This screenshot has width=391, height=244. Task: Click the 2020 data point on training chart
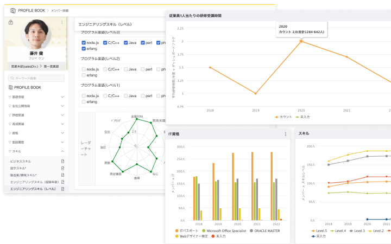coord(301,41)
